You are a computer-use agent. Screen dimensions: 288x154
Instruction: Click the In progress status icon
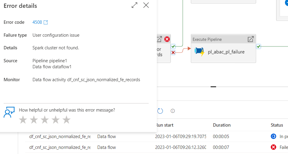click(273, 137)
